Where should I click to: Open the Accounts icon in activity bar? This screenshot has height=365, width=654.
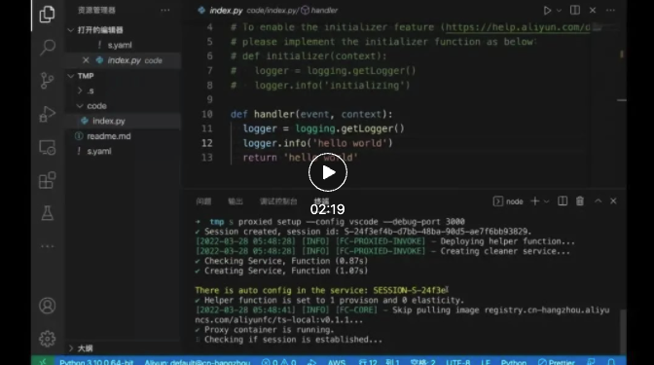pyautogui.click(x=47, y=306)
